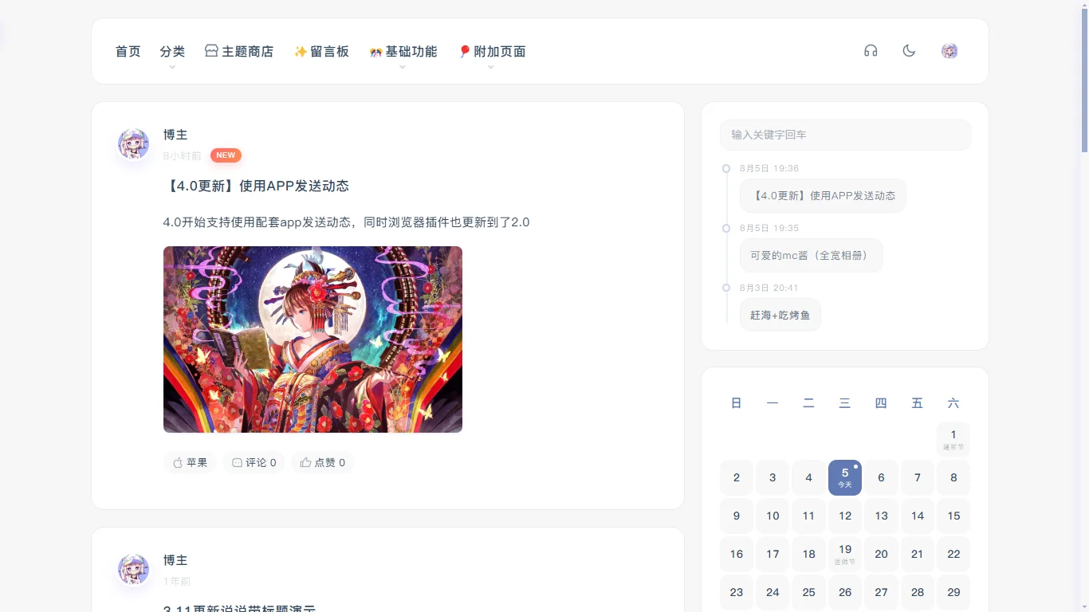Open timeline entry 可爱的mc酱（全宽相册）
1089x612 pixels.
[812, 256]
